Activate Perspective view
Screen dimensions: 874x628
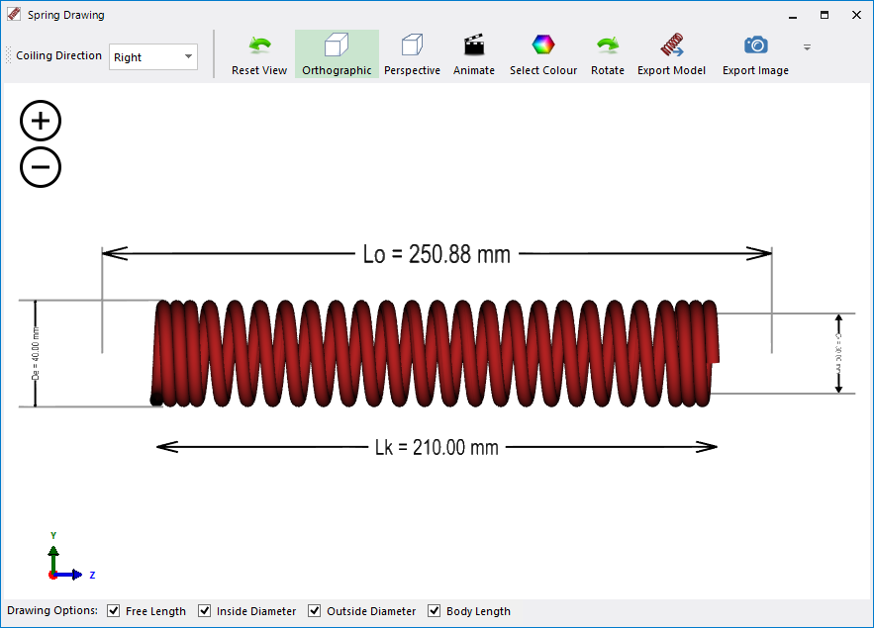[x=412, y=53]
